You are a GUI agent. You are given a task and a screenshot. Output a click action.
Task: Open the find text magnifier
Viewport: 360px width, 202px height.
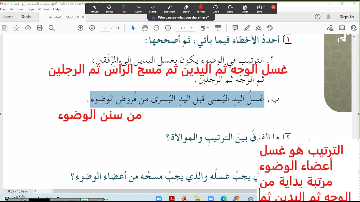coord(51,28)
